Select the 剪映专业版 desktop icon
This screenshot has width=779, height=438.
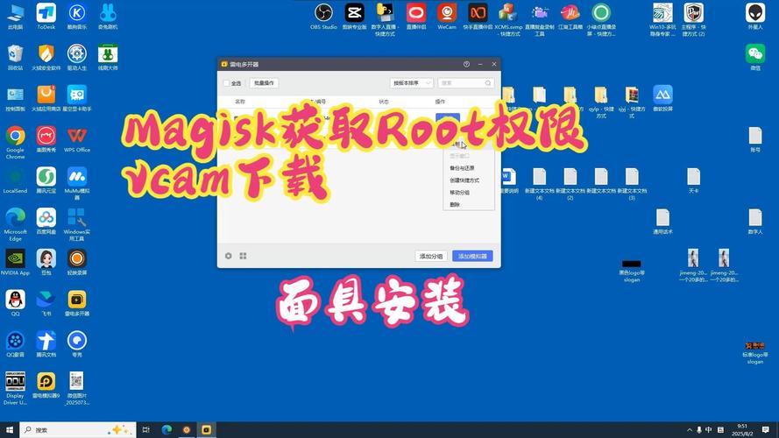355,17
